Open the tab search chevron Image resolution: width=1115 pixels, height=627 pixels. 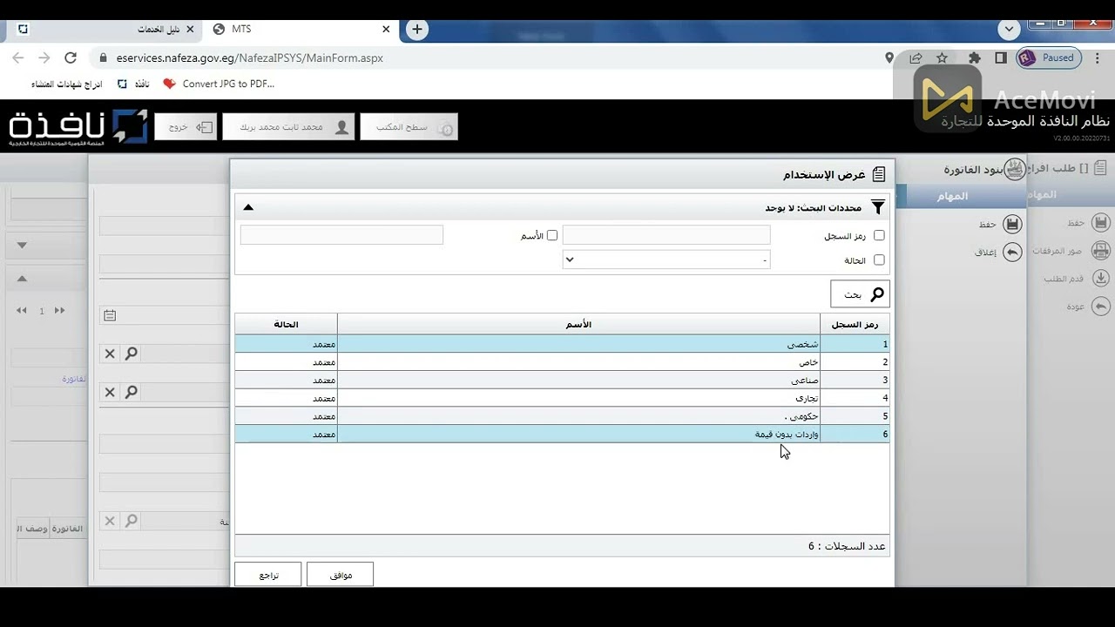[x=1009, y=29]
